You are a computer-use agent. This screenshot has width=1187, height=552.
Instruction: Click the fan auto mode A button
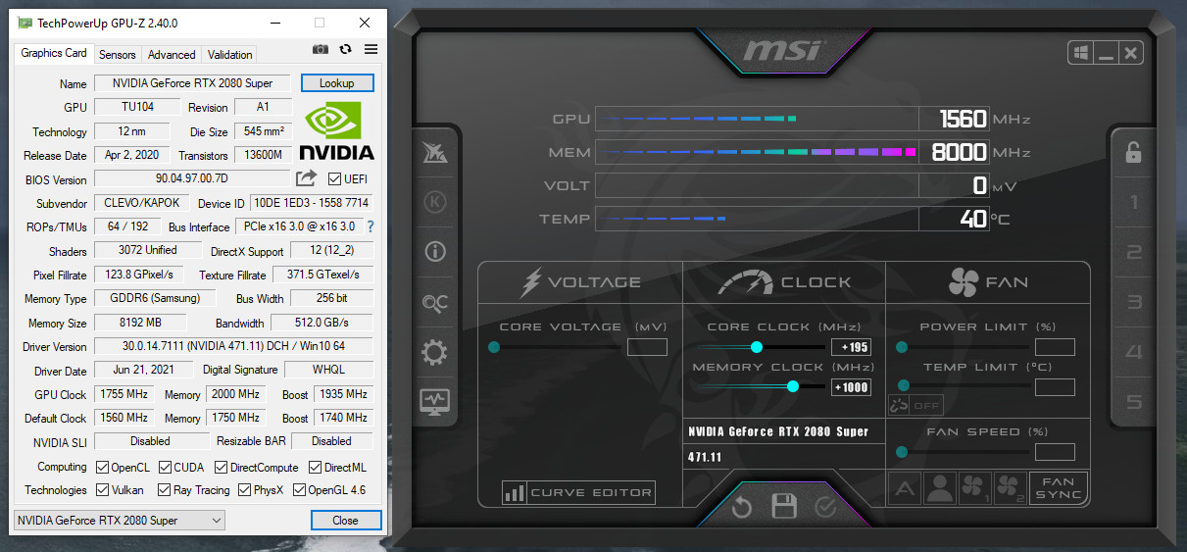(x=905, y=488)
